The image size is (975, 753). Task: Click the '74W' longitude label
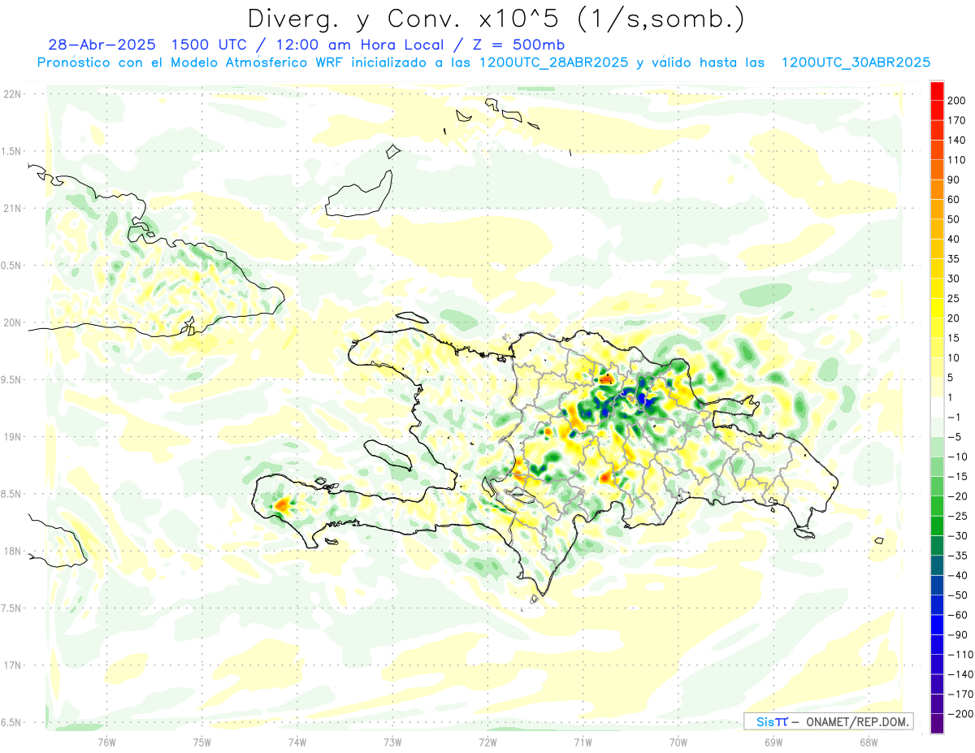coord(297,742)
